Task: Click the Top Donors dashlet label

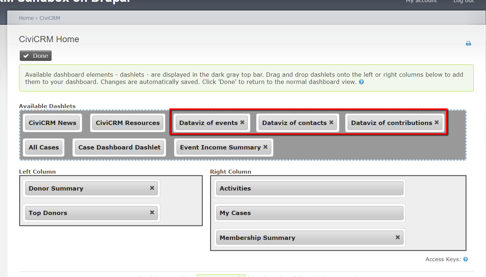Action: click(48, 213)
